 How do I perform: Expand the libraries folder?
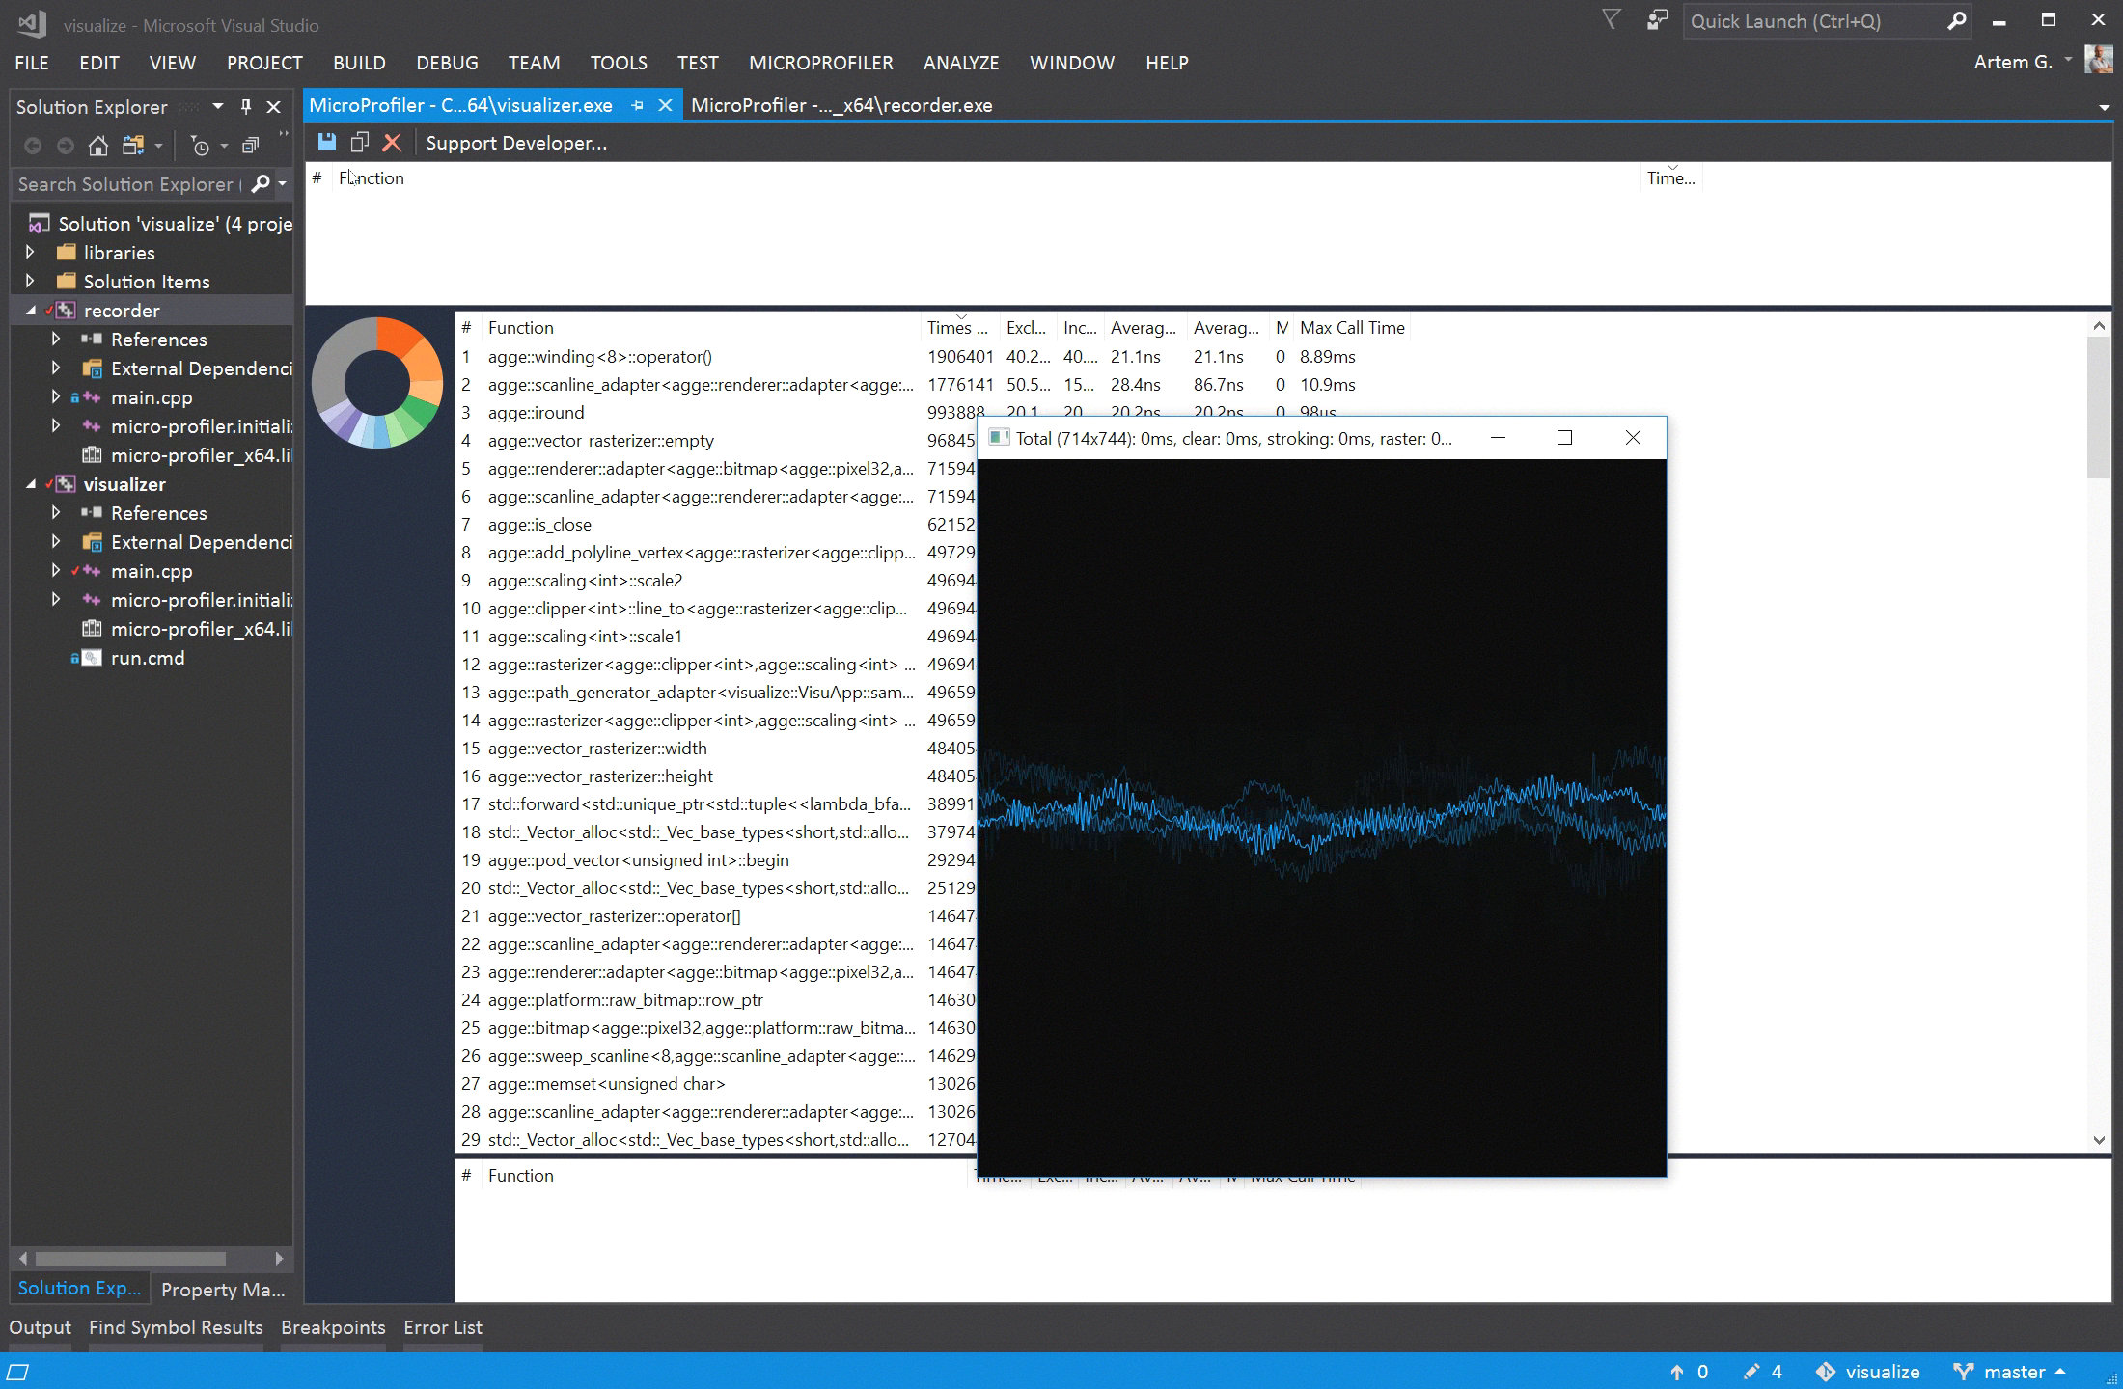coord(30,252)
